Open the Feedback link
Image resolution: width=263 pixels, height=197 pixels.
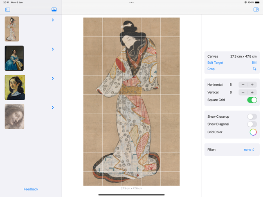click(x=31, y=189)
